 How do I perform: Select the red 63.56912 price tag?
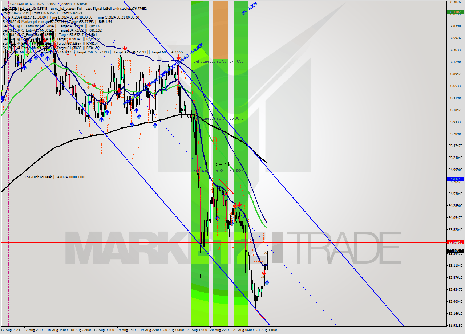click(x=455, y=242)
